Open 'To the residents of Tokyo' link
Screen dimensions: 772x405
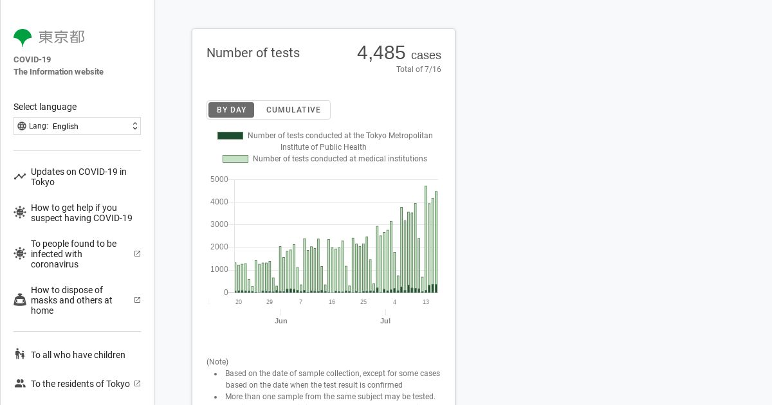point(80,384)
